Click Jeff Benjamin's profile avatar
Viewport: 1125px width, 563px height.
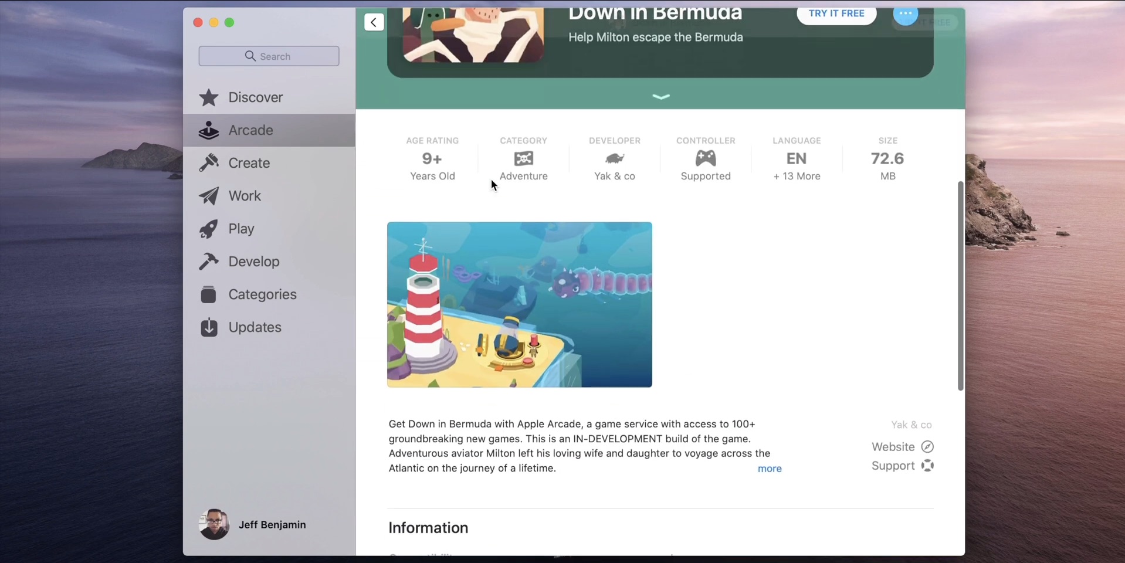coord(214,524)
